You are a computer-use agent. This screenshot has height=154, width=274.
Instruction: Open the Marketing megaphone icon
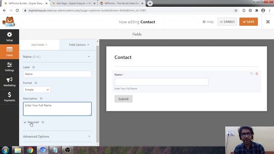coord(9,80)
